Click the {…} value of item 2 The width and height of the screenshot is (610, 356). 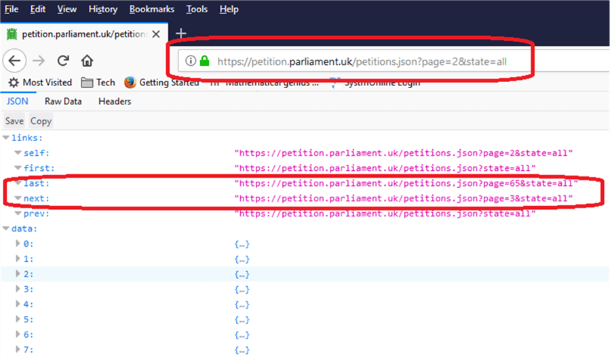click(242, 275)
